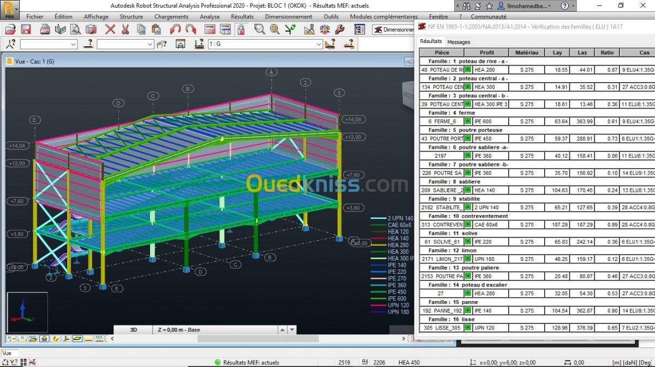Click the star favorites icon in title bar

tap(490, 5)
